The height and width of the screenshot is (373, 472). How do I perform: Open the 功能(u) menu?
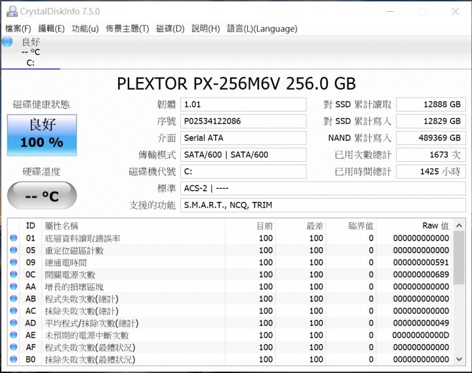click(85, 29)
